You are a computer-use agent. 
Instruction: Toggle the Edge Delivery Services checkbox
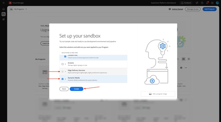coord(62,72)
